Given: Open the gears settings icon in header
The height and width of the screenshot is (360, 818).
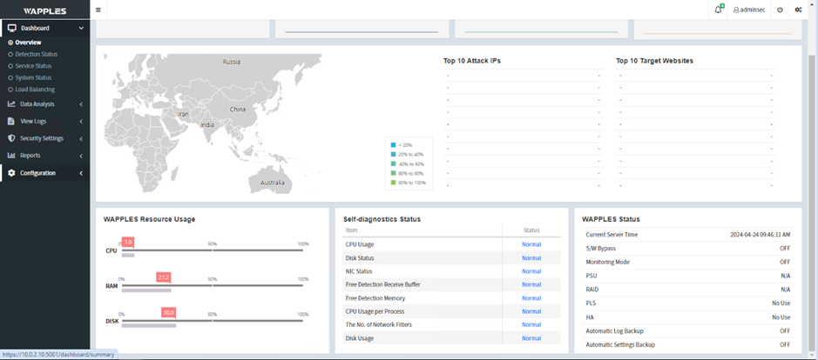Looking at the screenshot, I should [x=799, y=10].
